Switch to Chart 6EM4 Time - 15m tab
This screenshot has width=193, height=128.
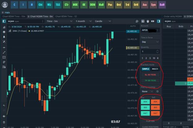point(14,16)
